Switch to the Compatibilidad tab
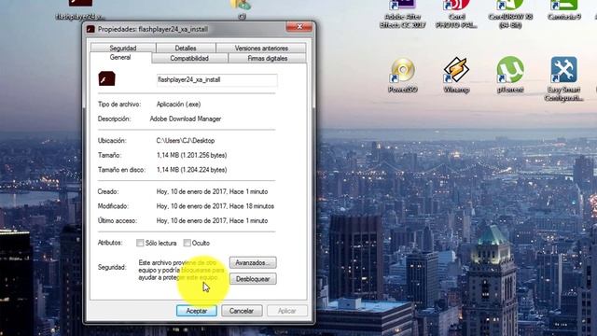 tap(189, 58)
